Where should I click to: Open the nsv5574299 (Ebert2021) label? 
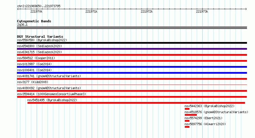pyautogui.click(x=203, y=118)
